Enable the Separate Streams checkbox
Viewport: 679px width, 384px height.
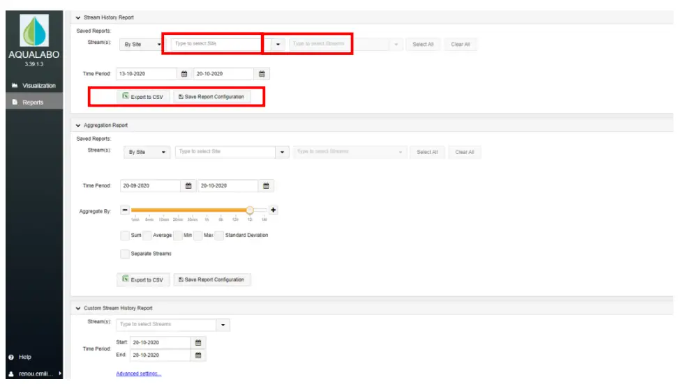click(x=125, y=254)
